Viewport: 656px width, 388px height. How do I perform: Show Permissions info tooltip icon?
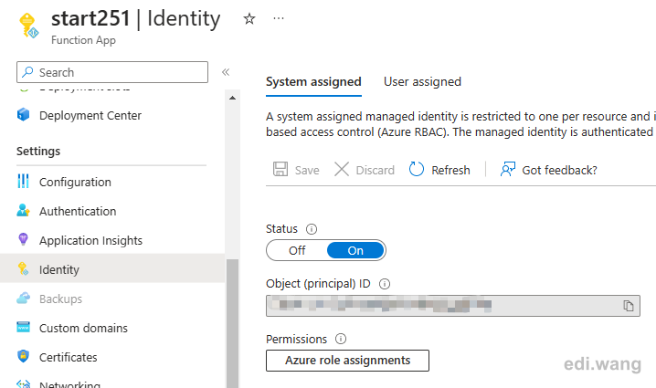point(341,339)
